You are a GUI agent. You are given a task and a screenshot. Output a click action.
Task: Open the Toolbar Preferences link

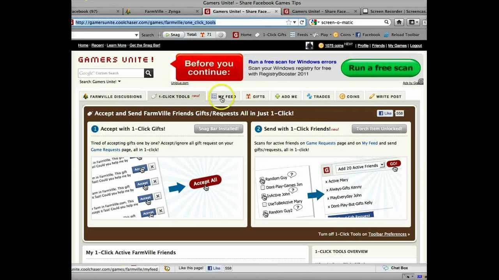(x=387, y=234)
